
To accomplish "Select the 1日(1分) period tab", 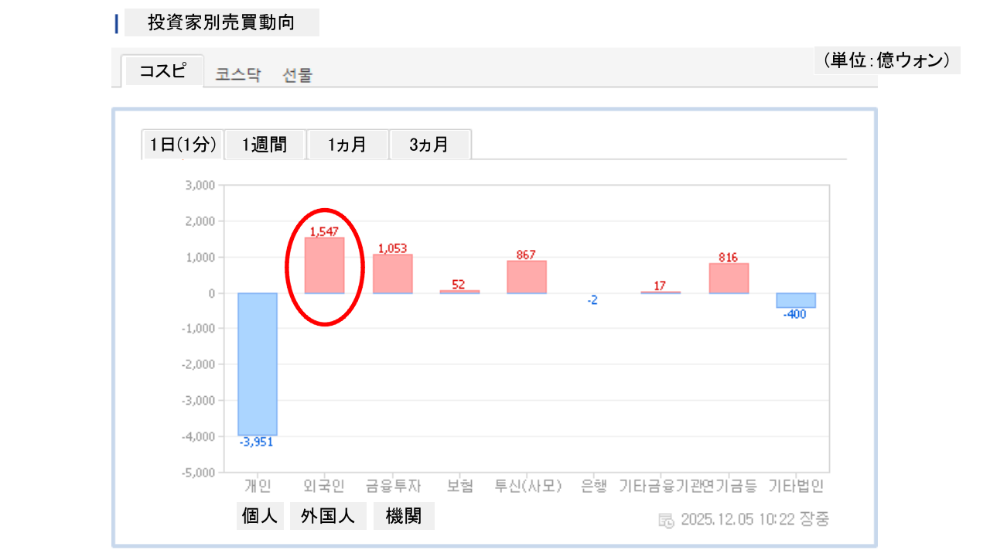I will tap(183, 145).
